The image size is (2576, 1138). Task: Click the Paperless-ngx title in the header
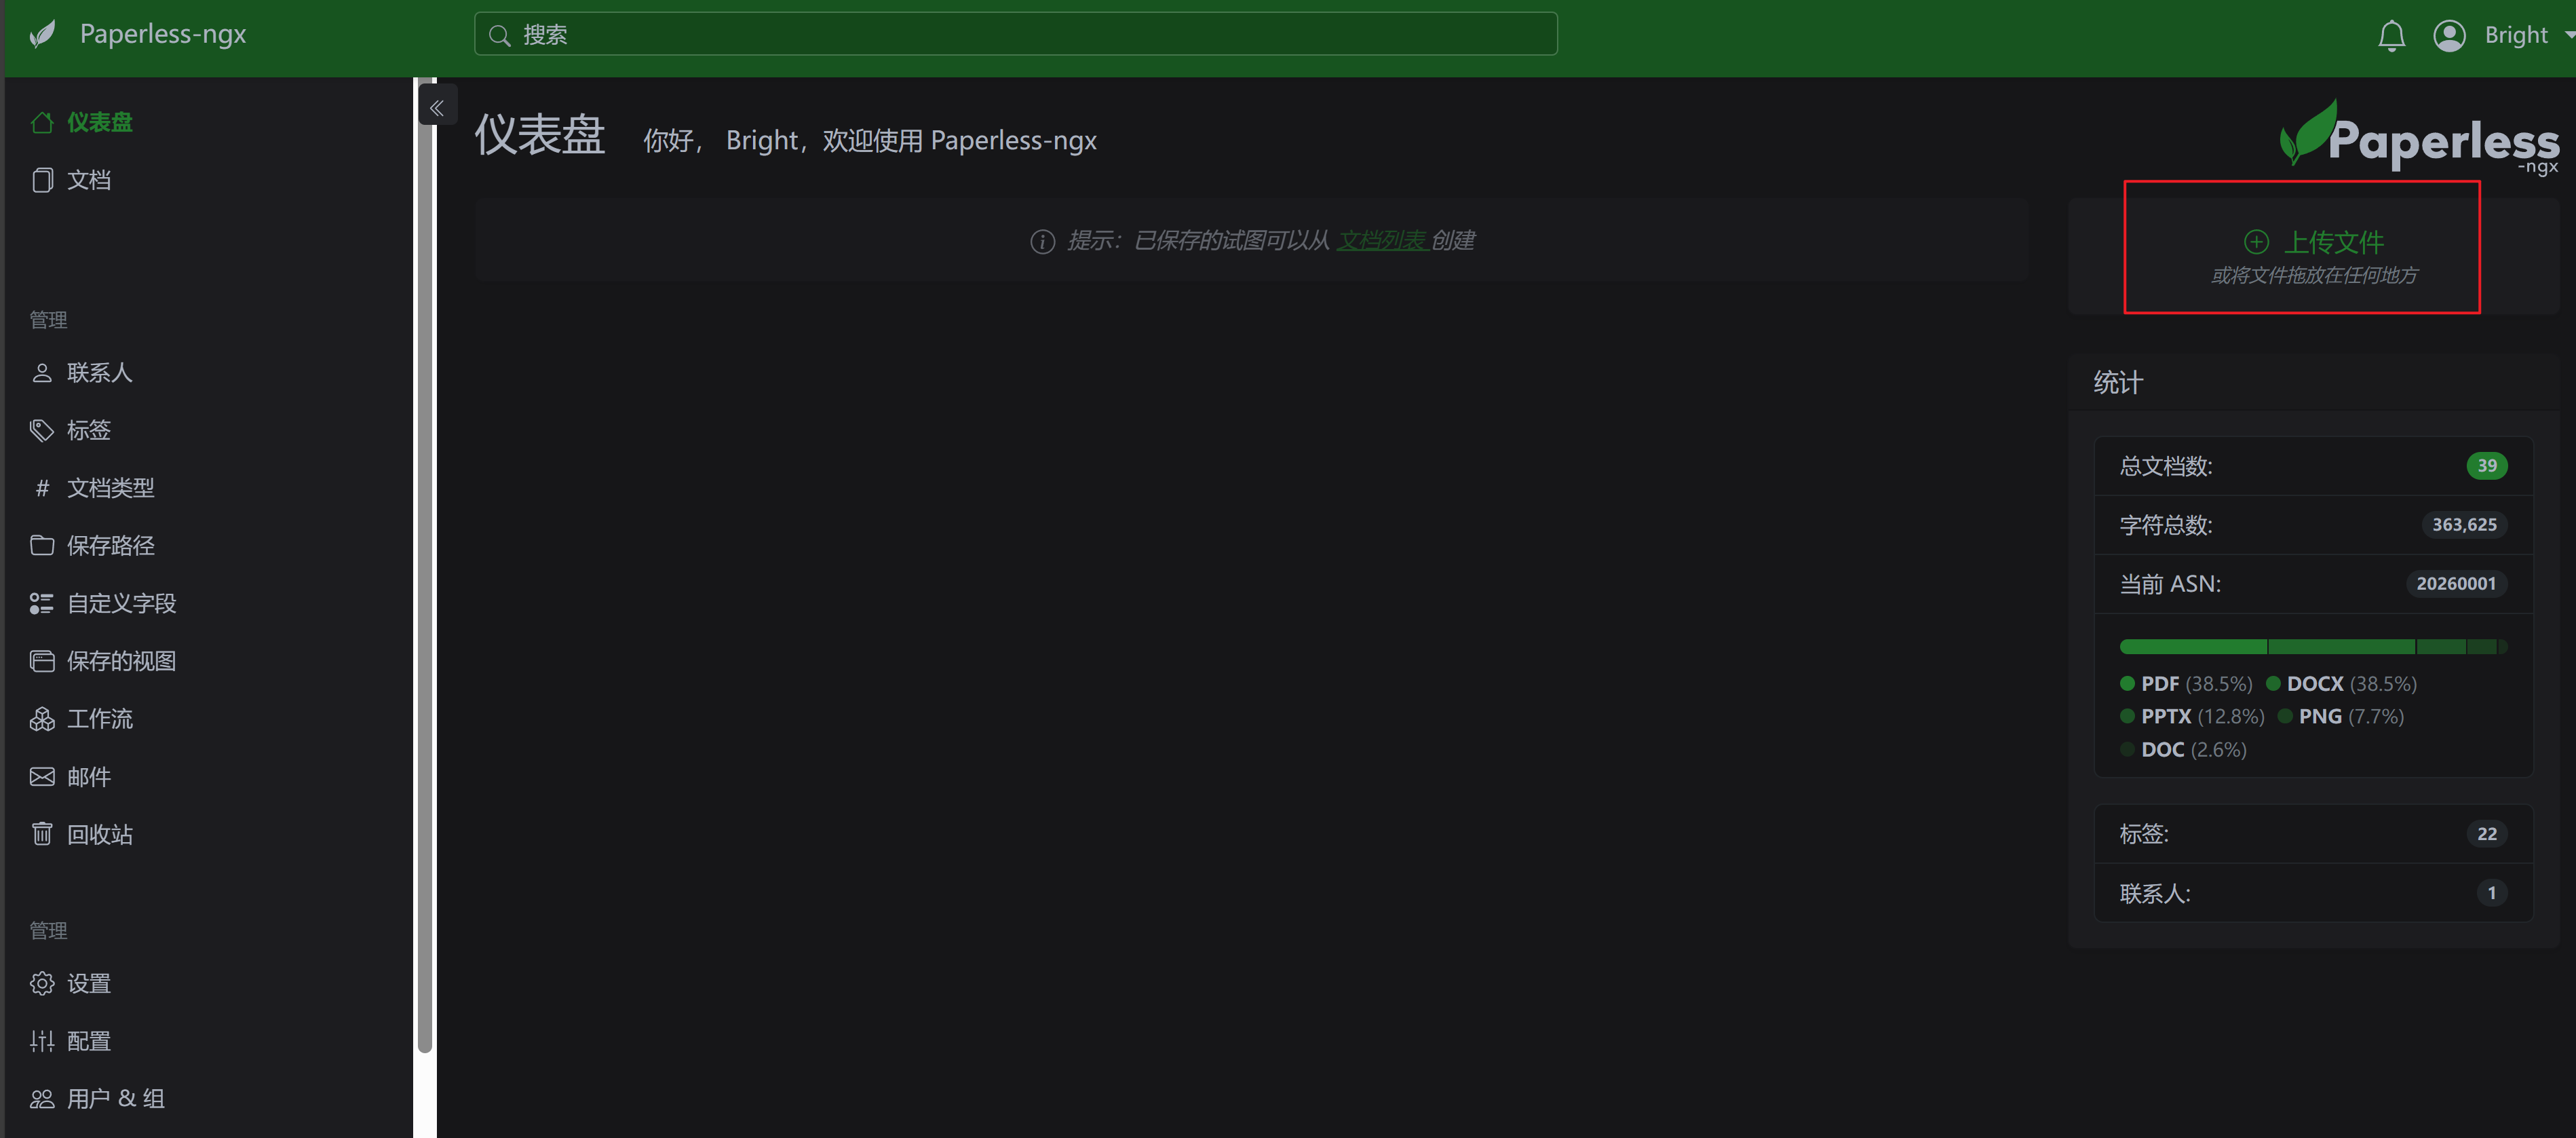[163, 35]
